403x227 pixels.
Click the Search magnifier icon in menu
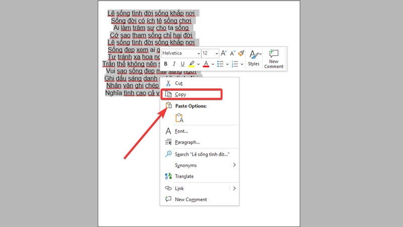(168, 154)
